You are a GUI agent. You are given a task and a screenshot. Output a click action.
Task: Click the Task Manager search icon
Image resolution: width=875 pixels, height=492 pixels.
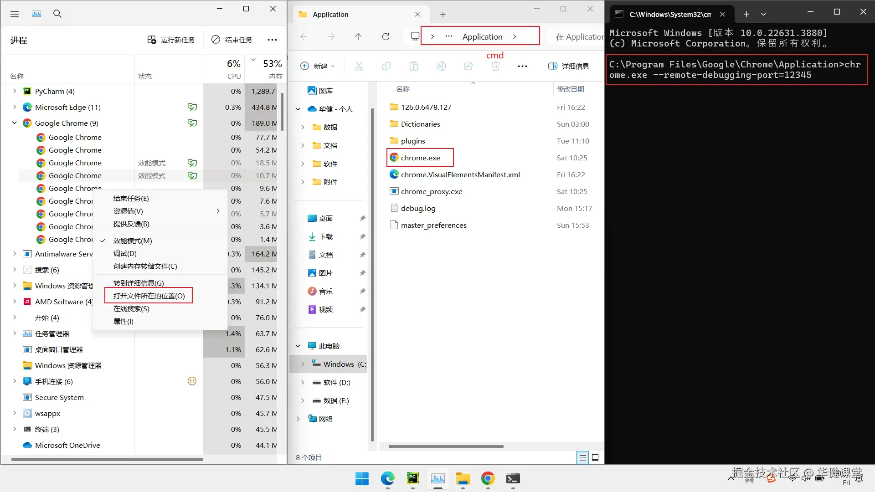(x=57, y=14)
